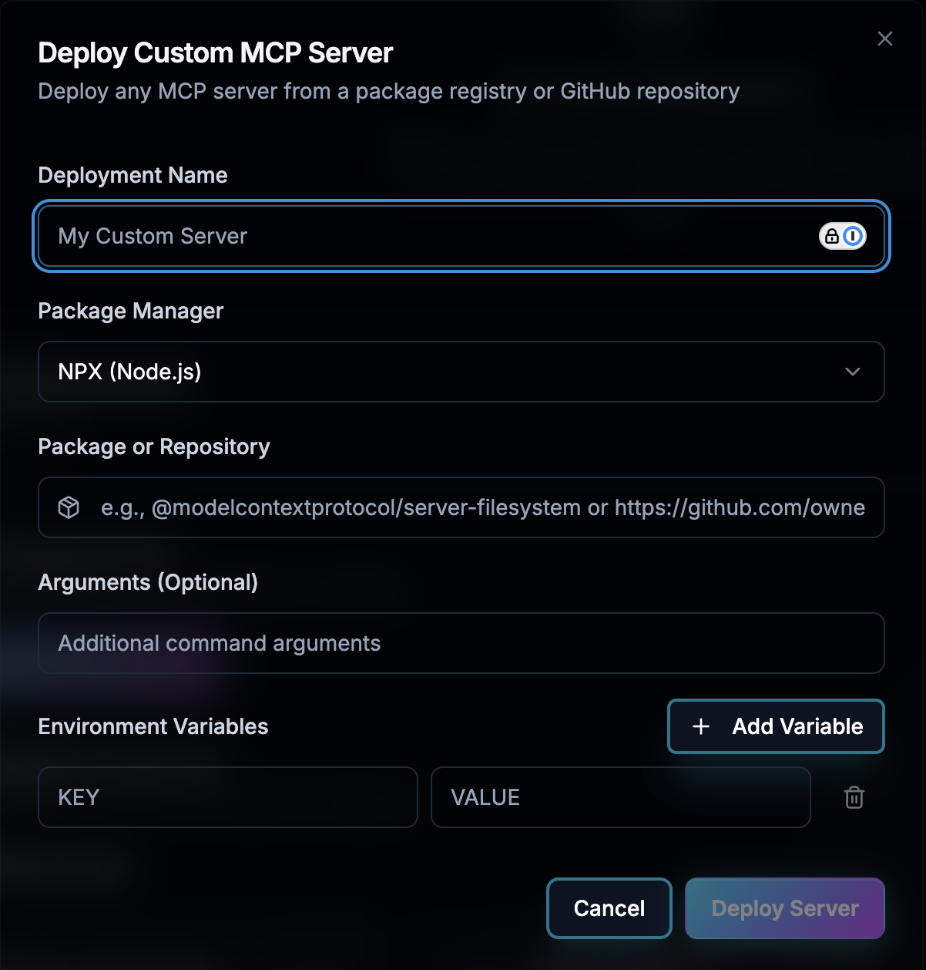Viewport: 926px width, 970px height.
Task: Close the dialog with the X icon
Action: [884, 39]
